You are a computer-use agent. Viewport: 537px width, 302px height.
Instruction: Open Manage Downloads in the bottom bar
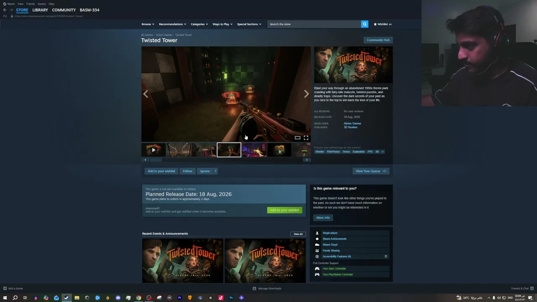(267, 289)
